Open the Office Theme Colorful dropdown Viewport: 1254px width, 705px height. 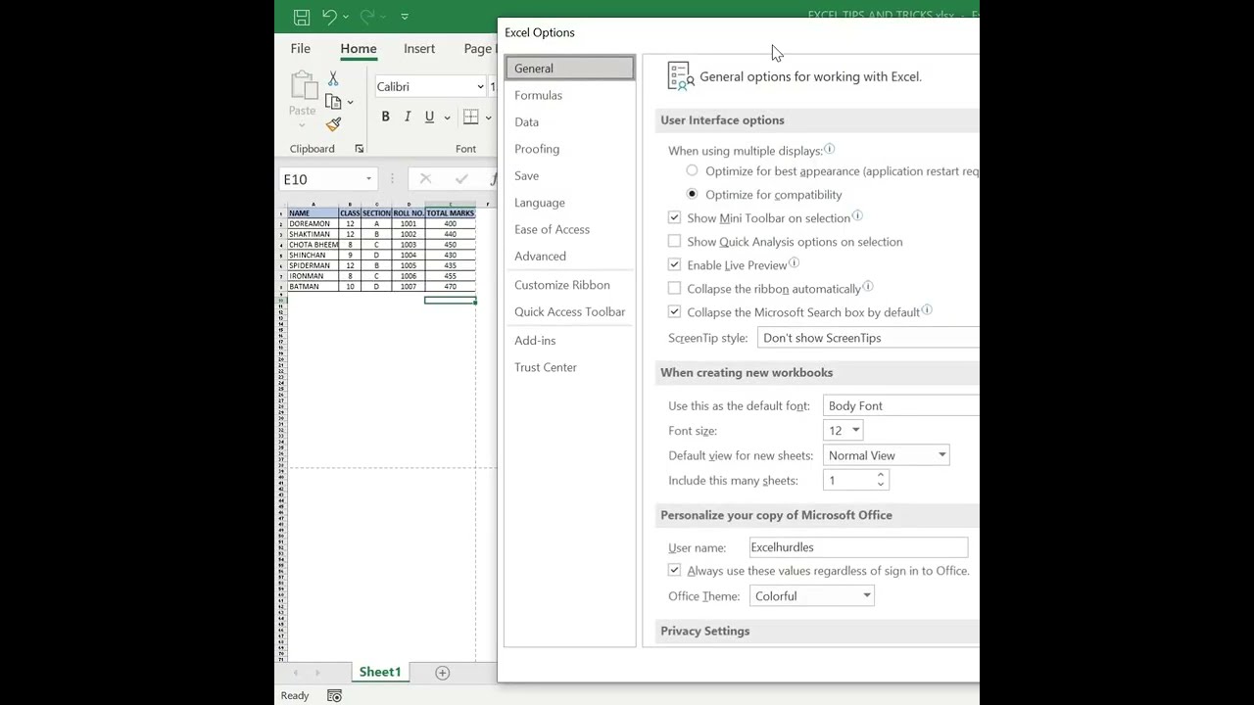[x=812, y=596]
